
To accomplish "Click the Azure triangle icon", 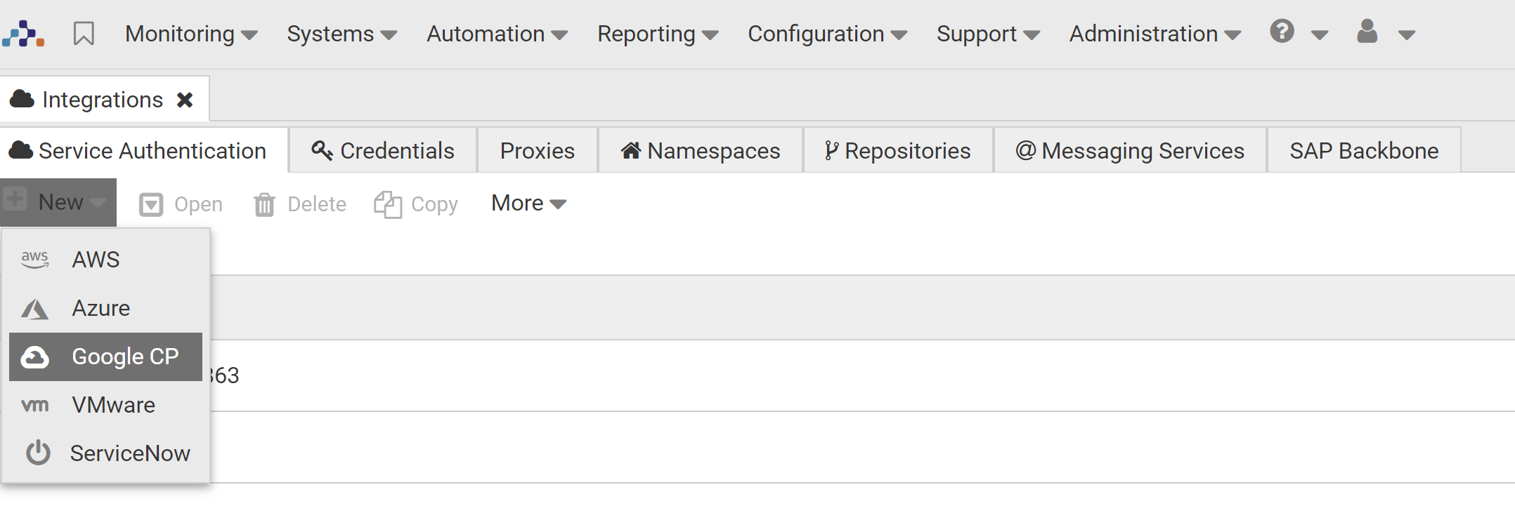I will pyautogui.click(x=35, y=307).
